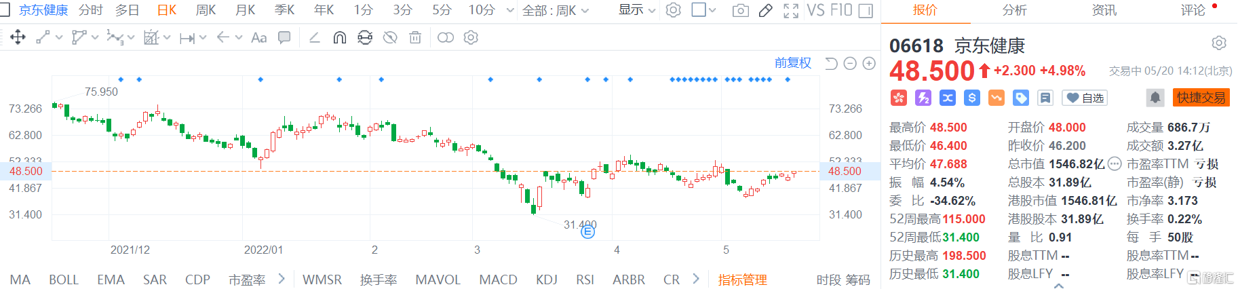This screenshot has height=289, width=1238.
Task: Select the chart measurement ruler tool
Action: (151, 37)
